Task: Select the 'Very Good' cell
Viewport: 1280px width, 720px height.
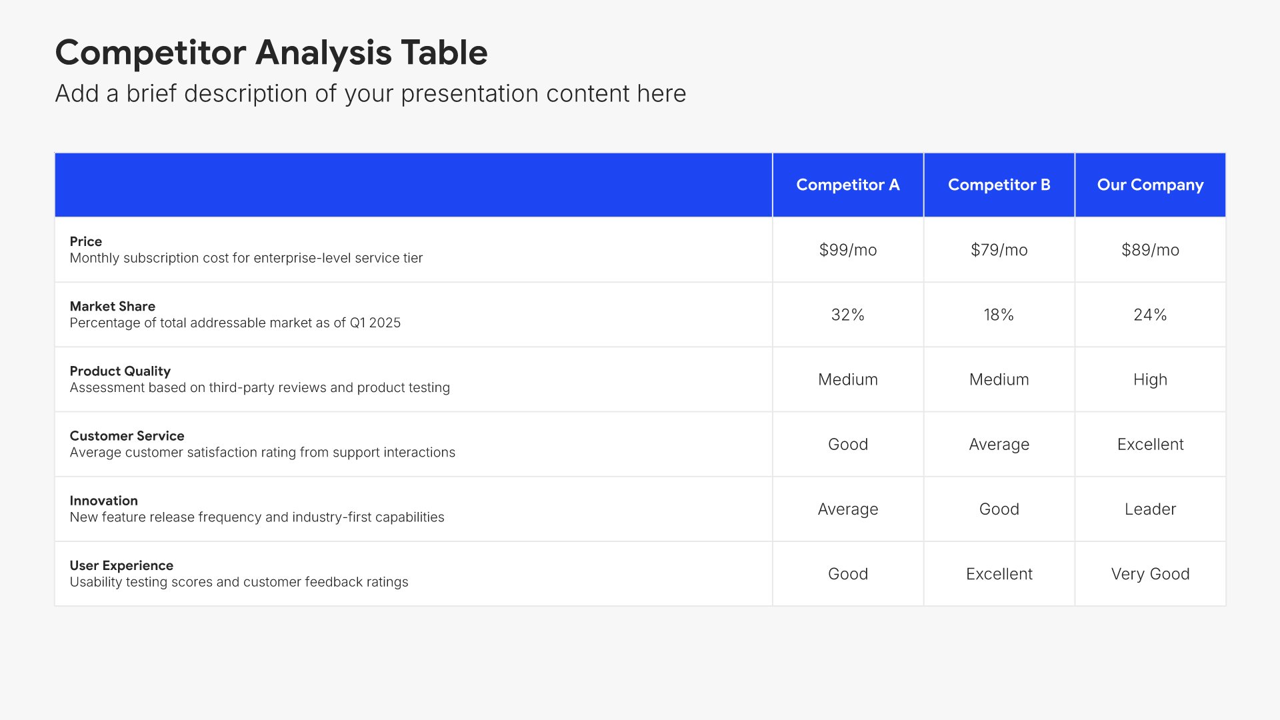Action: coord(1151,574)
